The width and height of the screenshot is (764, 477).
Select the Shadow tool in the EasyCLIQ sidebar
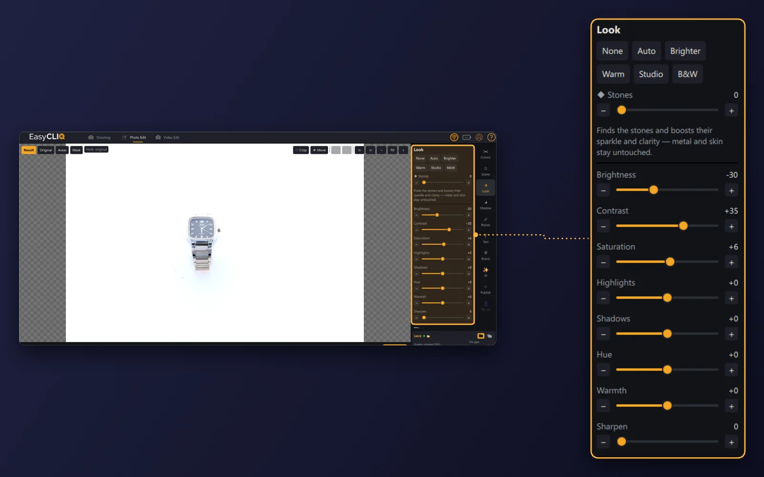(x=485, y=205)
